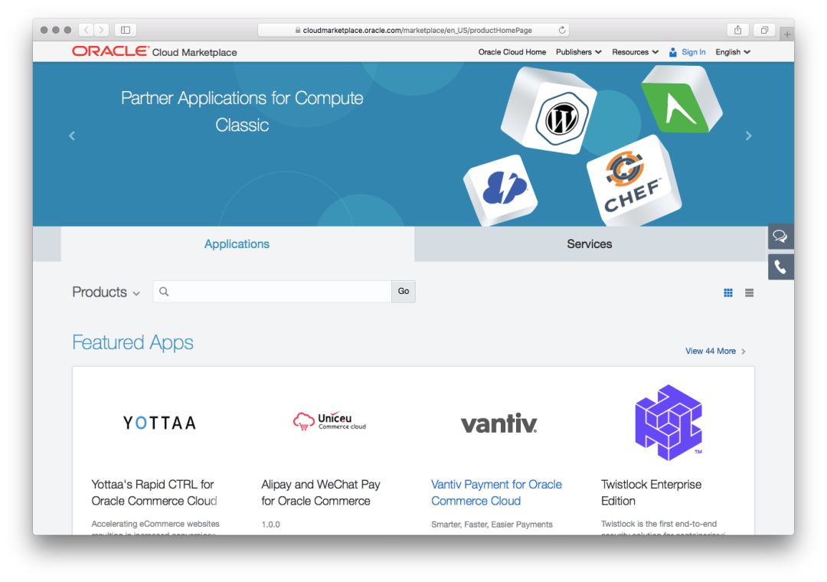Viewport: 827px width, 582px height.
Task: Expand the Resources dropdown menu
Action: (635, 52)
